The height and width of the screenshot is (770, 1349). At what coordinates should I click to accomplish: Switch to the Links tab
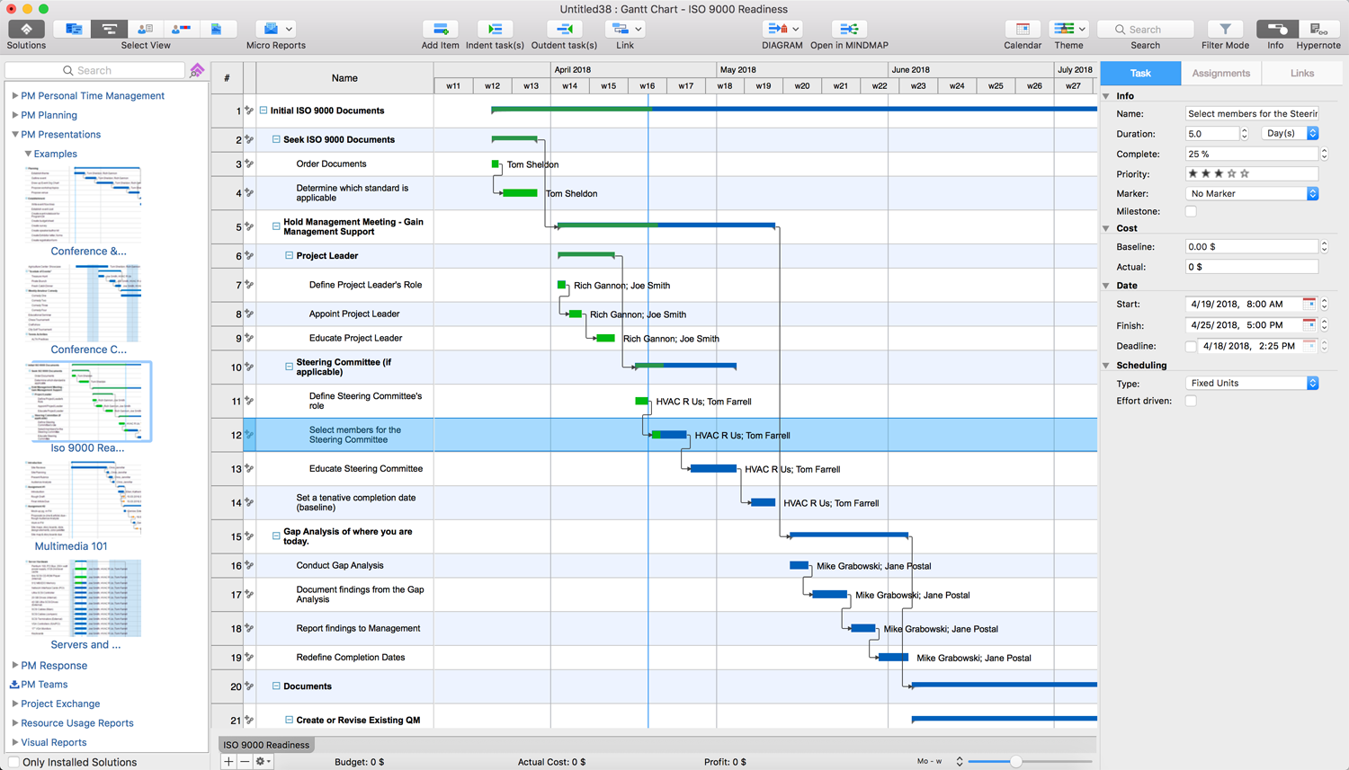[1301, 74]
